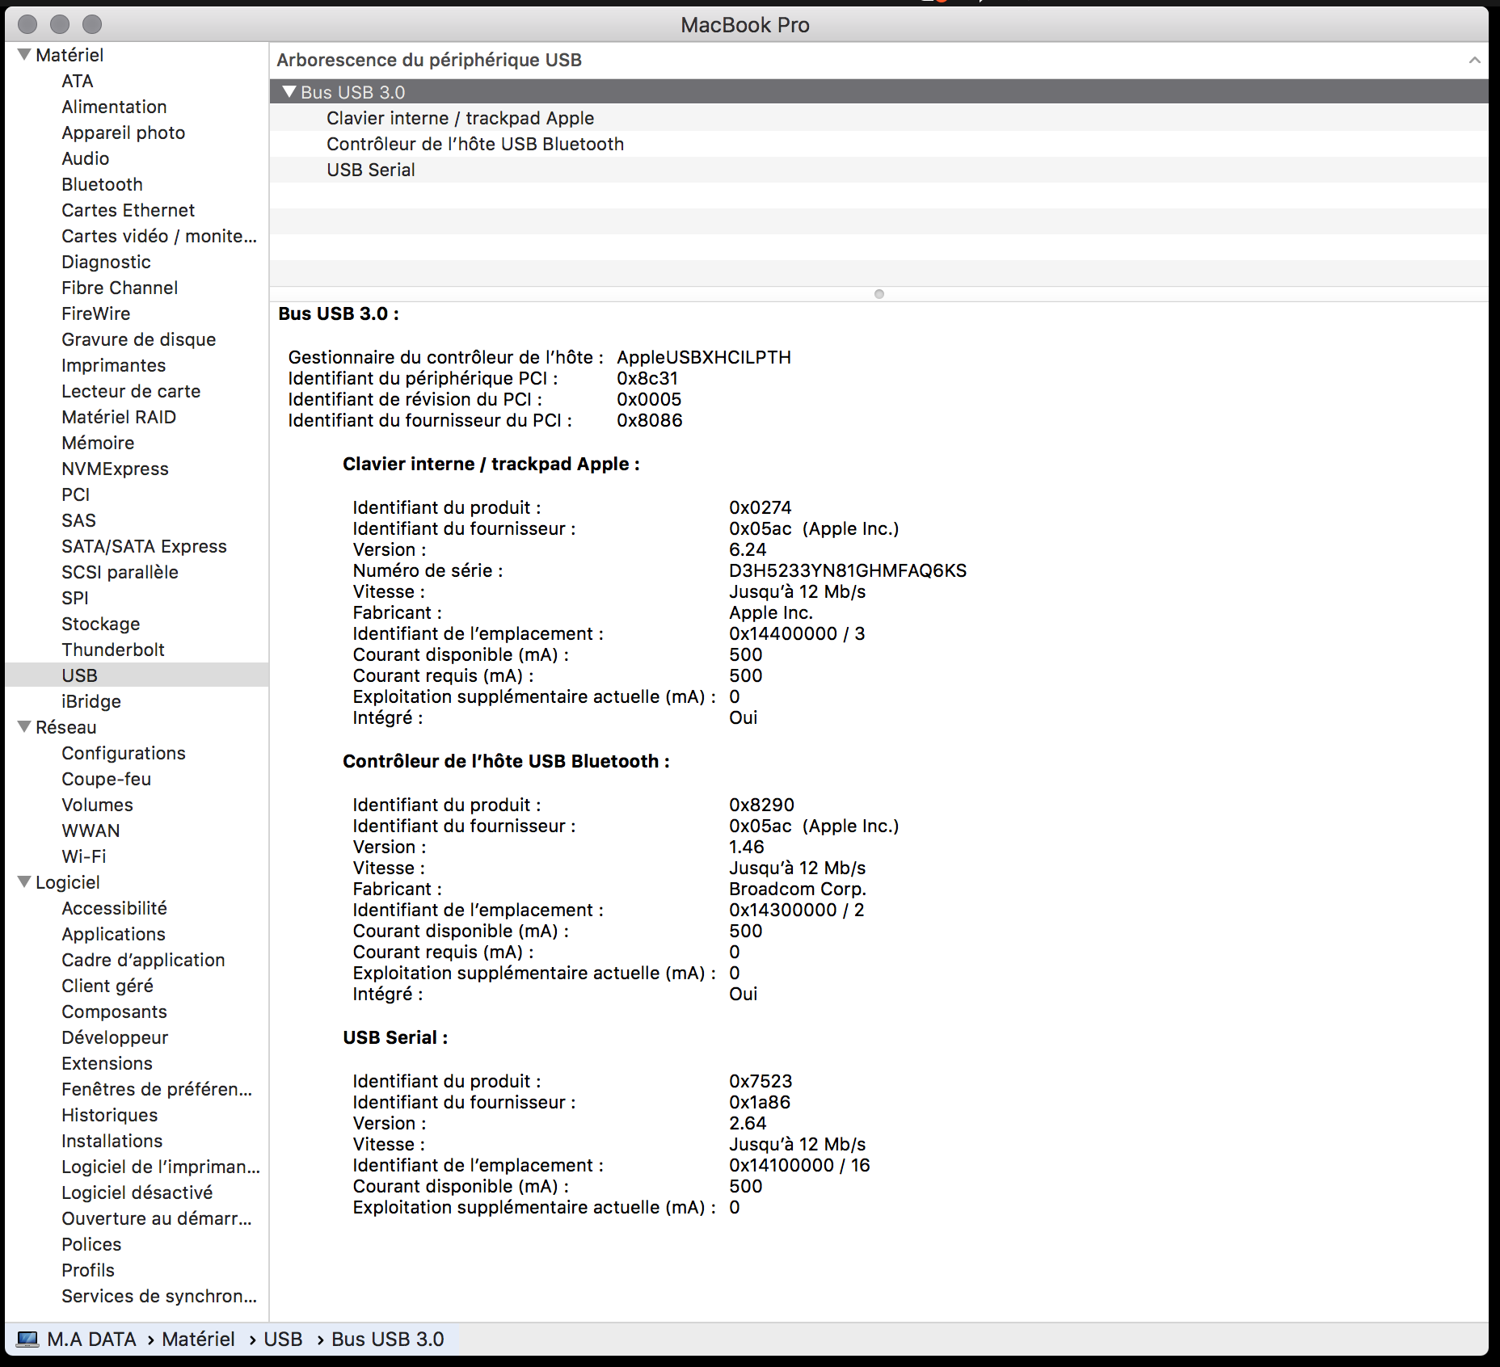Image resolution: width=1500 pixels, height=1367 pixels.
Task: Select Wi-Fi in the sidebar
Action: click(x=84, y=856)
